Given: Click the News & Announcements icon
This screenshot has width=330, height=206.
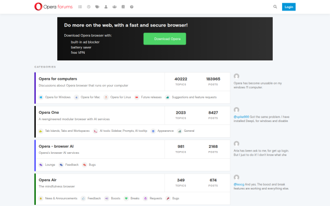Looking at the screenshot, I should pos(41,198).
